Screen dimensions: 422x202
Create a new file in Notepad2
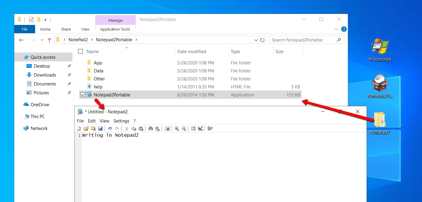pos(79,128)
